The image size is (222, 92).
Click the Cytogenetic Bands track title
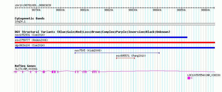[30, 18]
